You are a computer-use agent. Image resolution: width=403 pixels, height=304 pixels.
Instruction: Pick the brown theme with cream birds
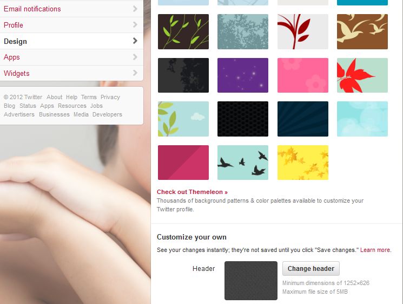pos(362,31)
